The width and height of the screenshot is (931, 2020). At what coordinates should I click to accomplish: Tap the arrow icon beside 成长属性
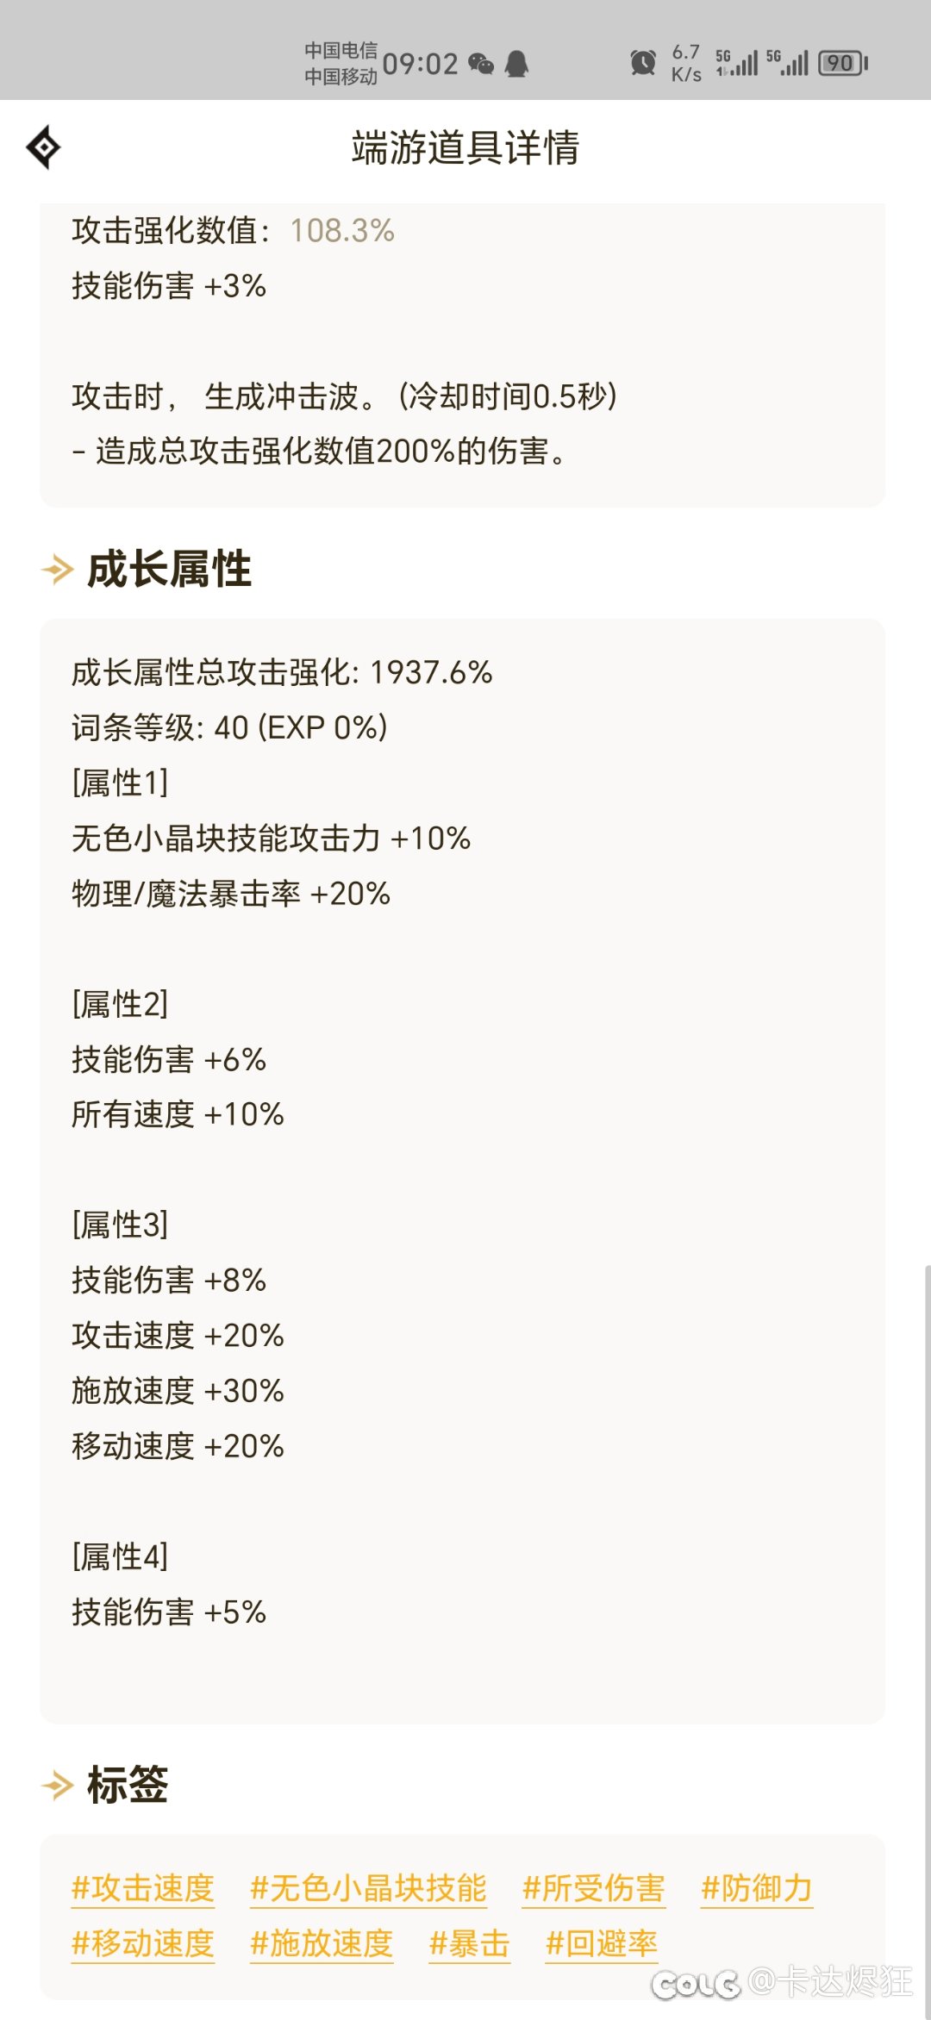coord(58,570)
